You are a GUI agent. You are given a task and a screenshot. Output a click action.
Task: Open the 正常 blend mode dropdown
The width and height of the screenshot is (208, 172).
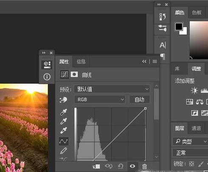point(190,153)
